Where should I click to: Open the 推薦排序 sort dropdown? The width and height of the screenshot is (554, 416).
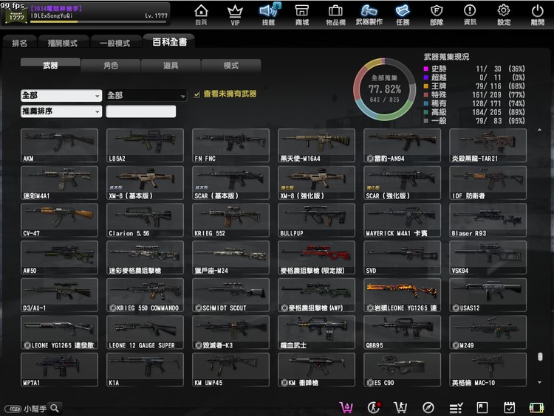tap(61, 111)
